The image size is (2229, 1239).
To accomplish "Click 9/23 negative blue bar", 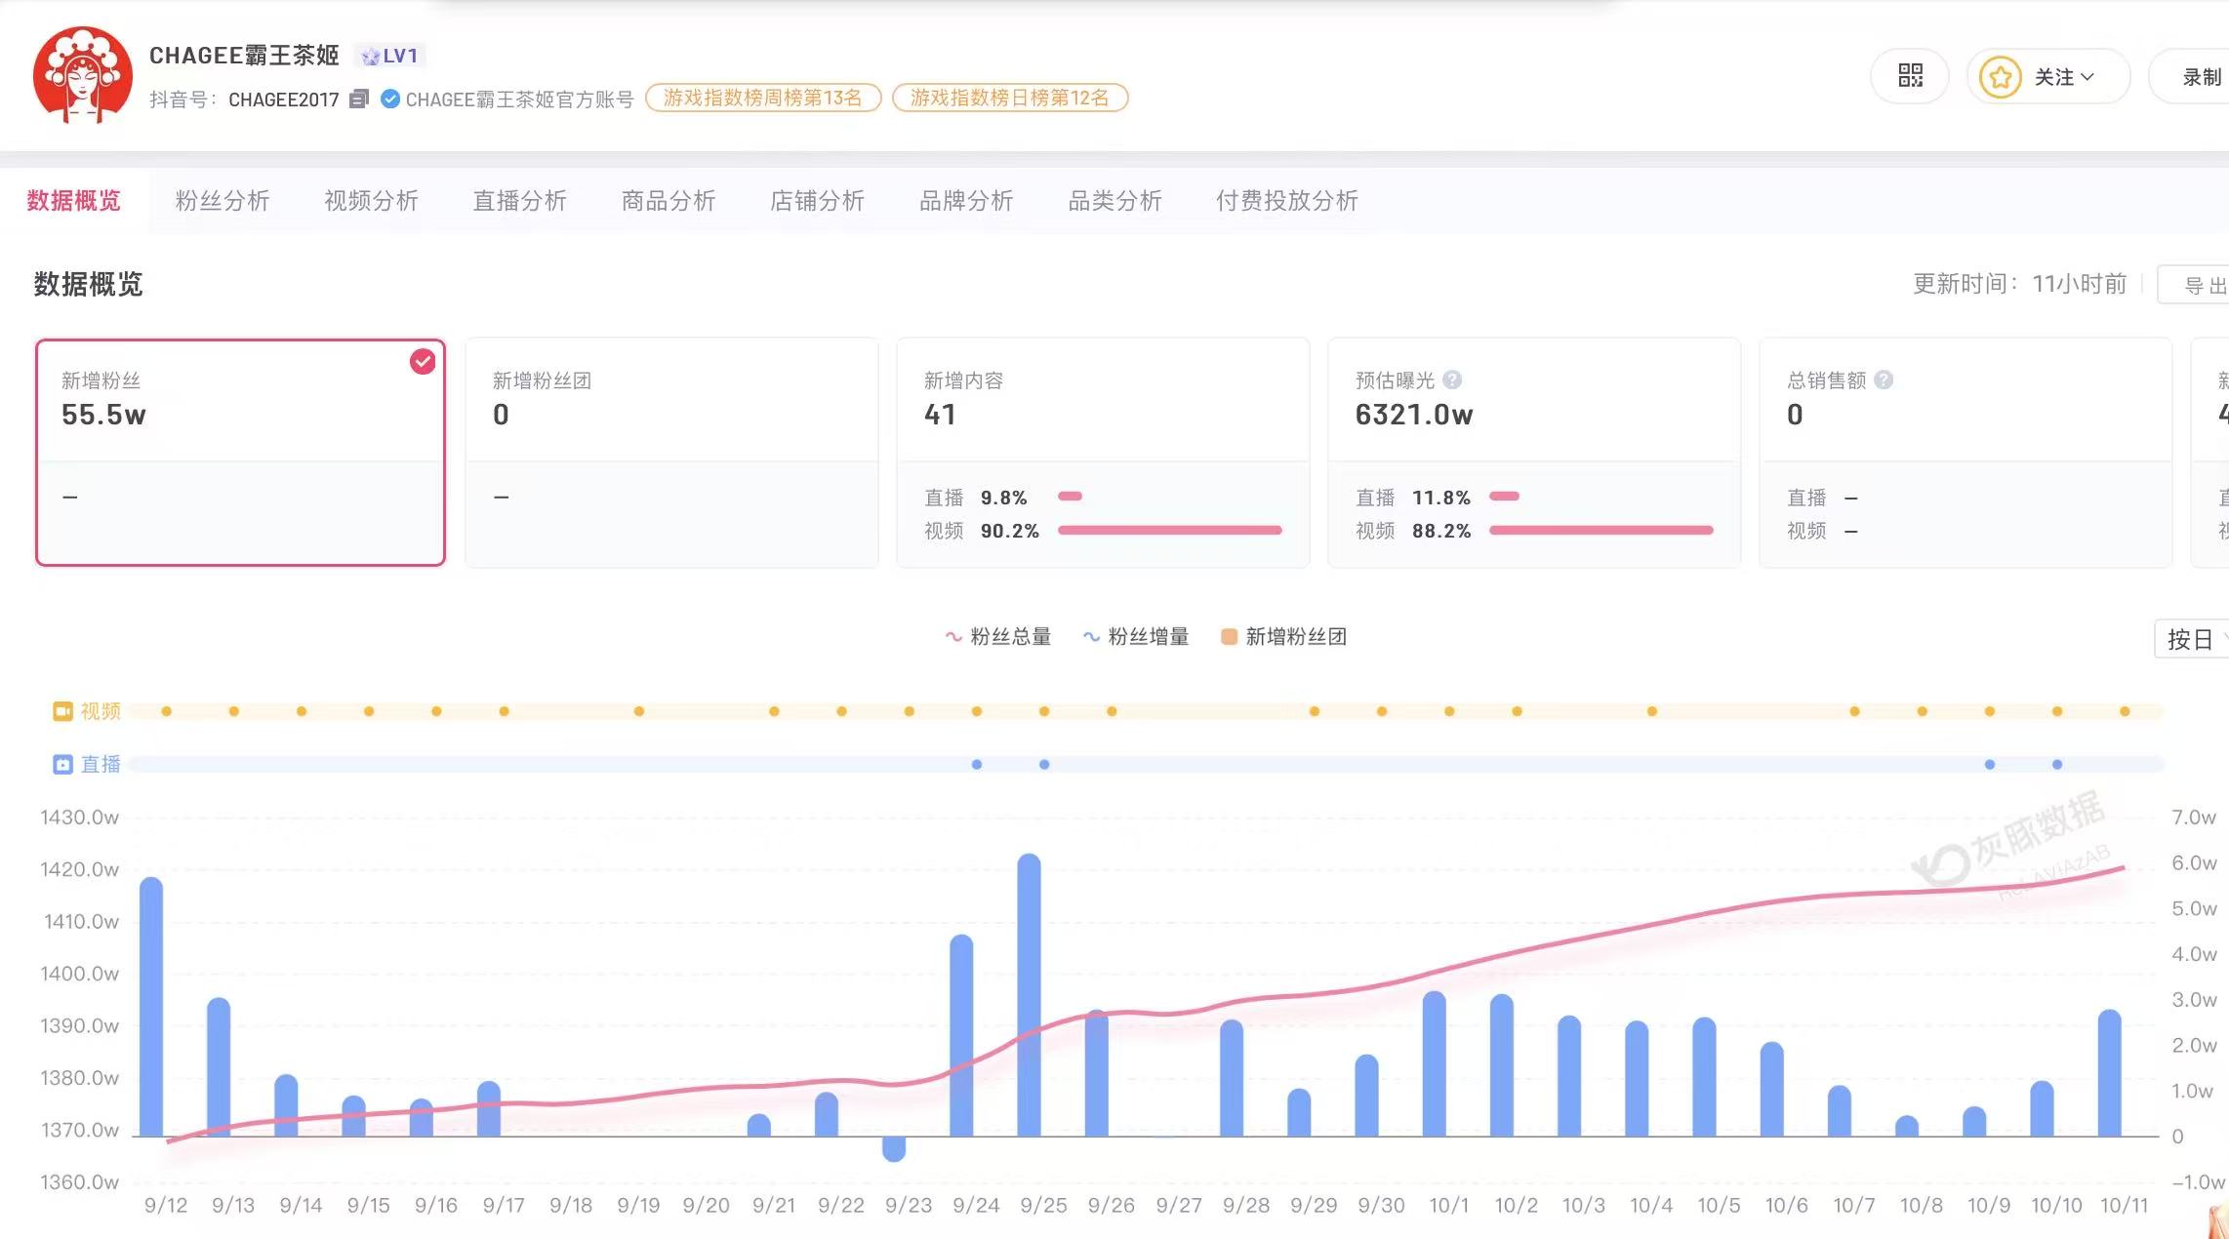I will 894,1148.
